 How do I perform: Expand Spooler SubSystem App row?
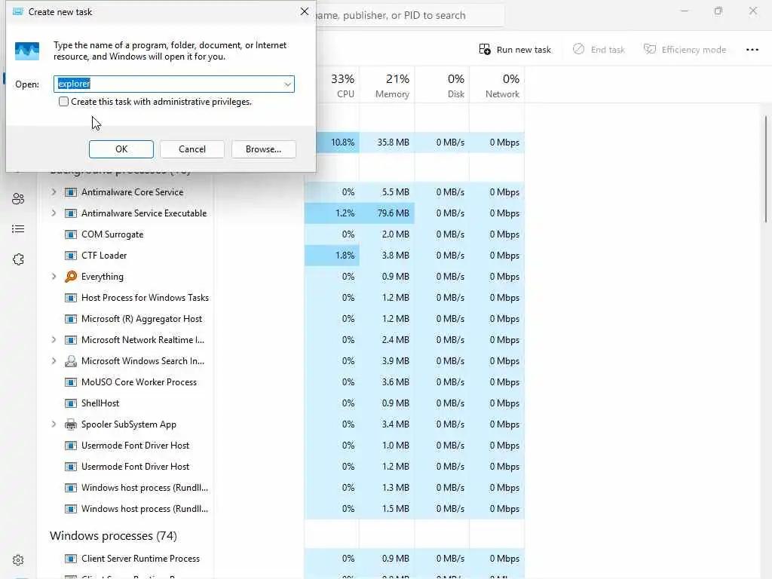point(54,424)
